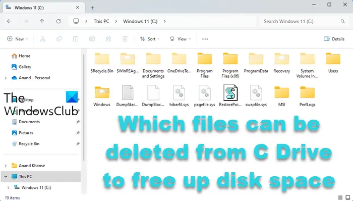Expand Windows 11 (C:) in navigation pane

9,187
